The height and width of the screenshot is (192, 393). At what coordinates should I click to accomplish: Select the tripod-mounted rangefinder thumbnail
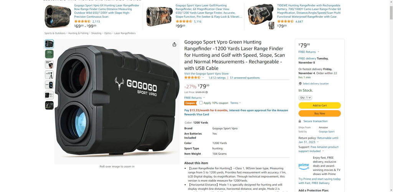pos(49,74)
